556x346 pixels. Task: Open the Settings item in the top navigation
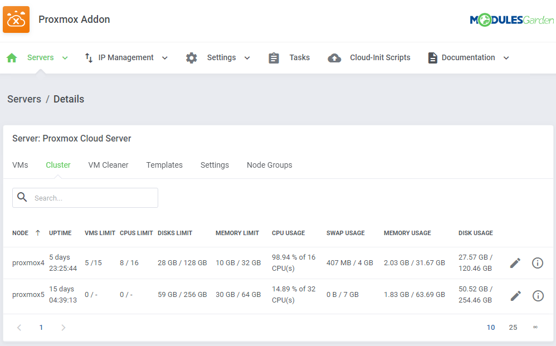(x=221, y=57)
